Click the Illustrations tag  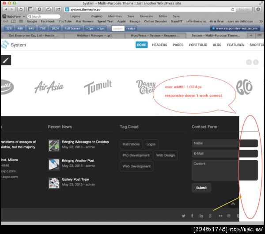click(x=131, y=144)
